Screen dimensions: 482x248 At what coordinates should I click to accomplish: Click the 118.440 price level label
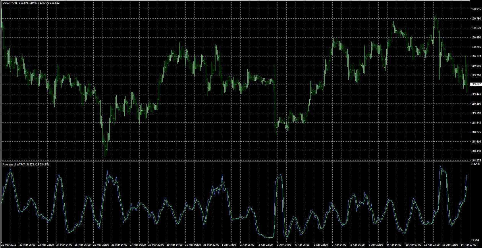476,151
